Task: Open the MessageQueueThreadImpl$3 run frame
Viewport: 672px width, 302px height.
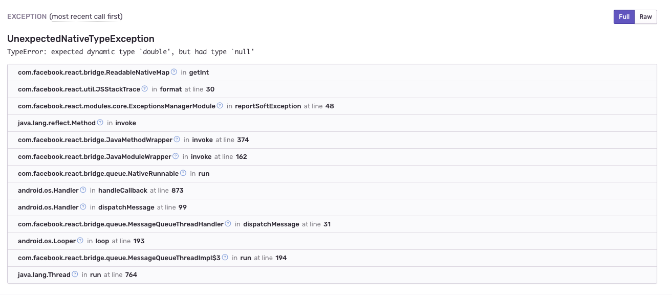Action: pos(332,258)
